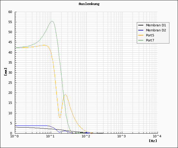This screenshot has height=148, width=178.
Task: Click the [nm] y-axis unit label
Action: tap(6, 72)
